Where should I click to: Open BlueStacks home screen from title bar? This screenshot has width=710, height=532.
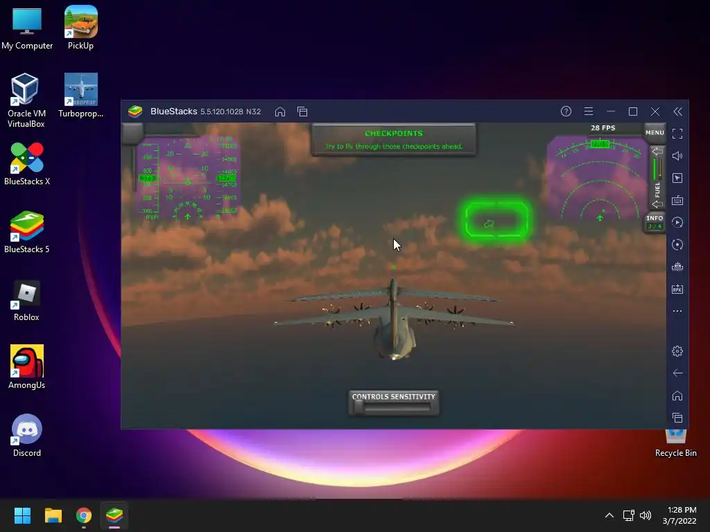(280, 112)
